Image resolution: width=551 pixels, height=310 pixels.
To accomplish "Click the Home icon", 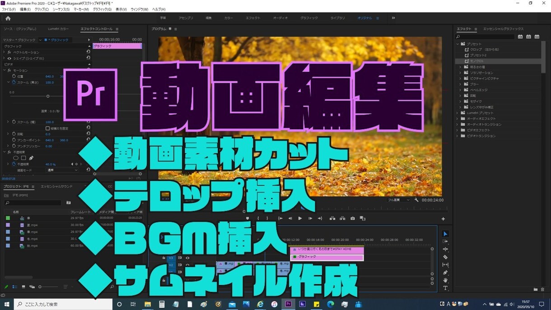I will click(x=8, y=18).
